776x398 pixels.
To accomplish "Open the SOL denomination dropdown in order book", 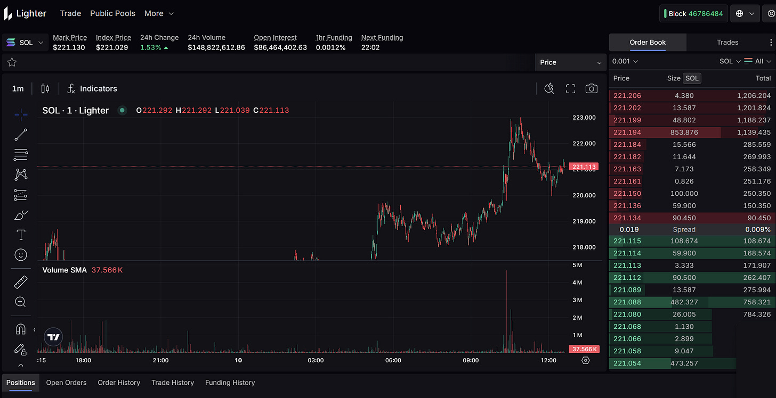I will pos(730,61).
